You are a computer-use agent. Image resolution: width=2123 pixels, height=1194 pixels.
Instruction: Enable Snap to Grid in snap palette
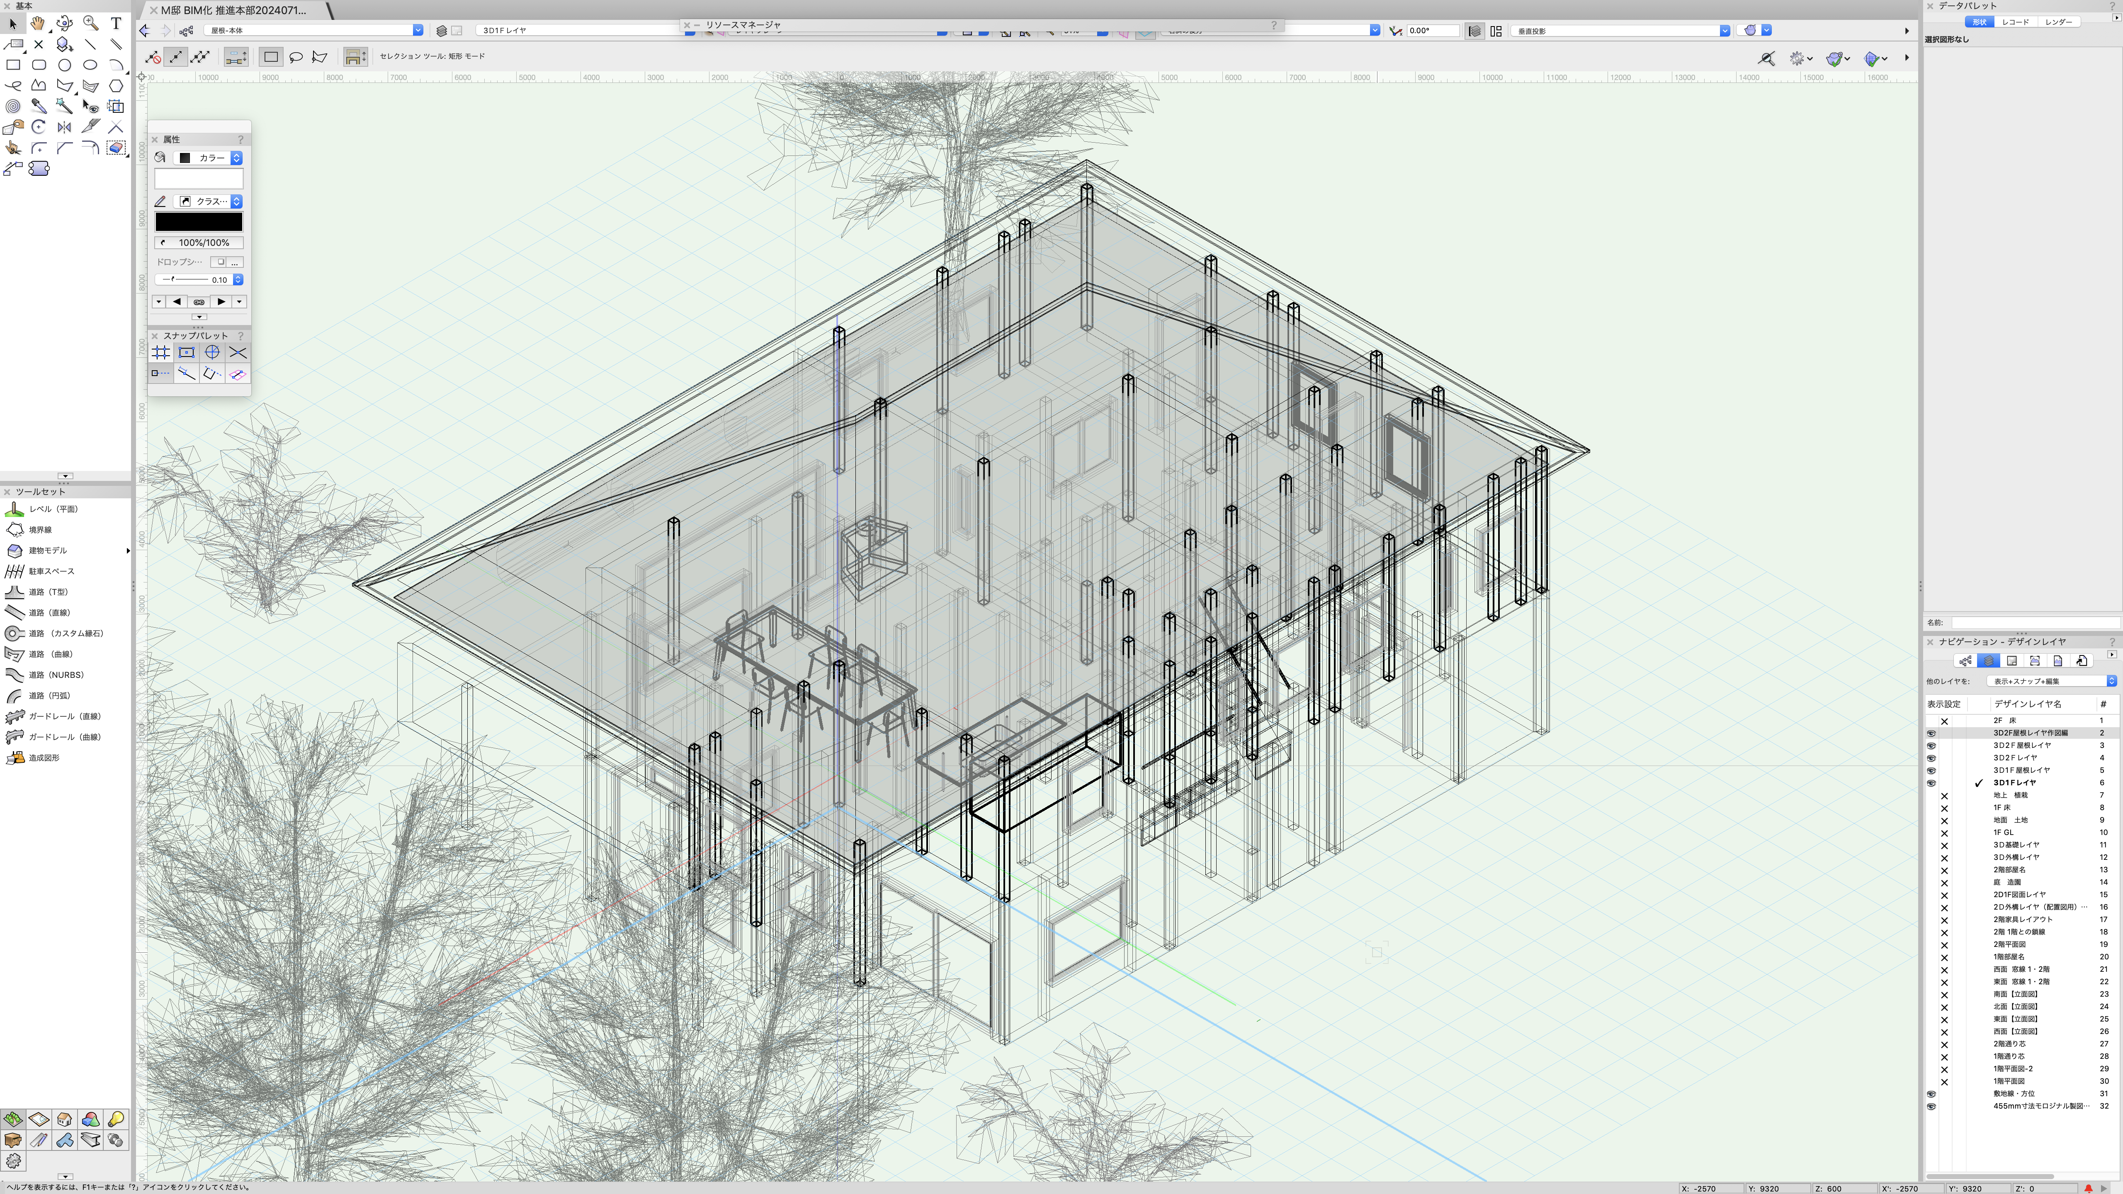161,353
